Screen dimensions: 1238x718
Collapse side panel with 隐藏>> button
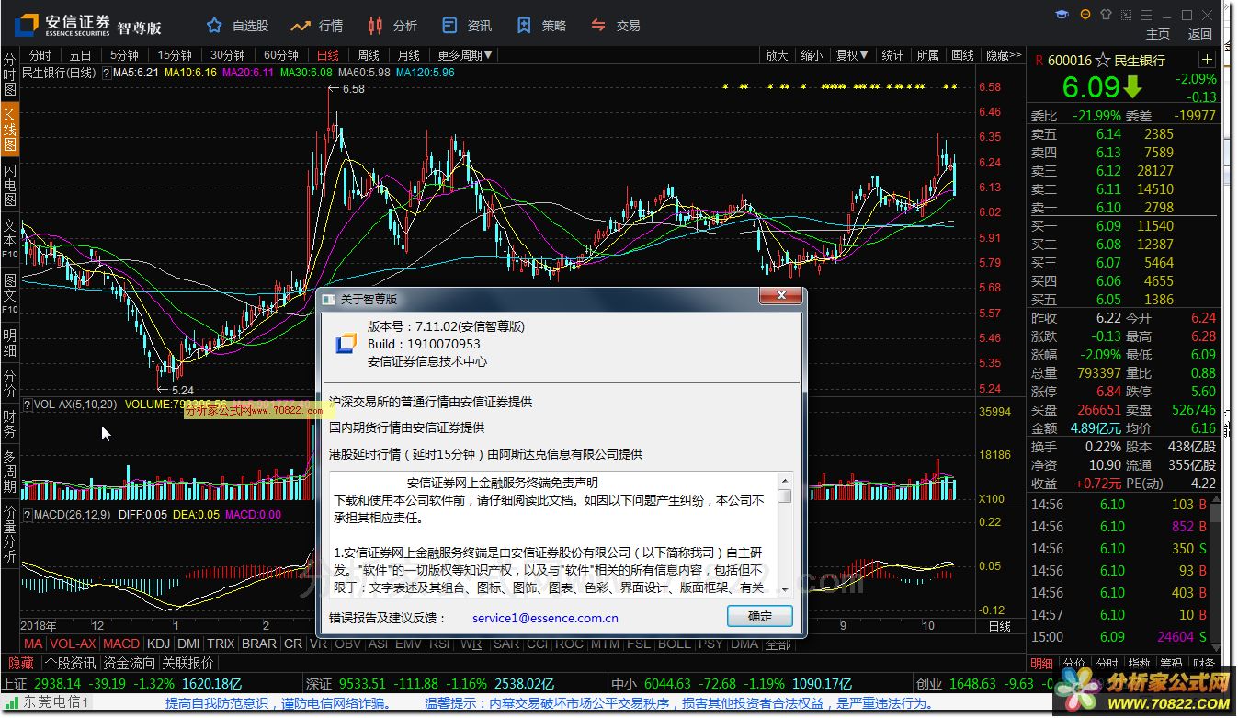point(1003,55)
